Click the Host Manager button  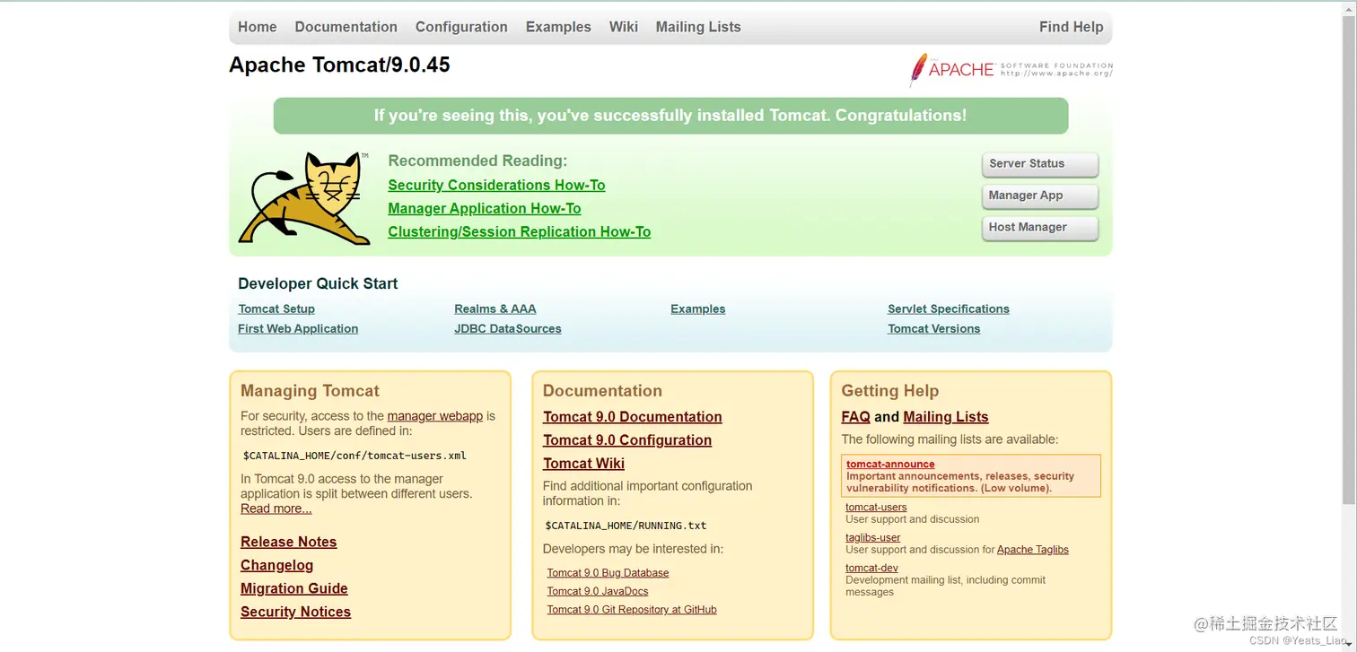(x=1040, y=228)
